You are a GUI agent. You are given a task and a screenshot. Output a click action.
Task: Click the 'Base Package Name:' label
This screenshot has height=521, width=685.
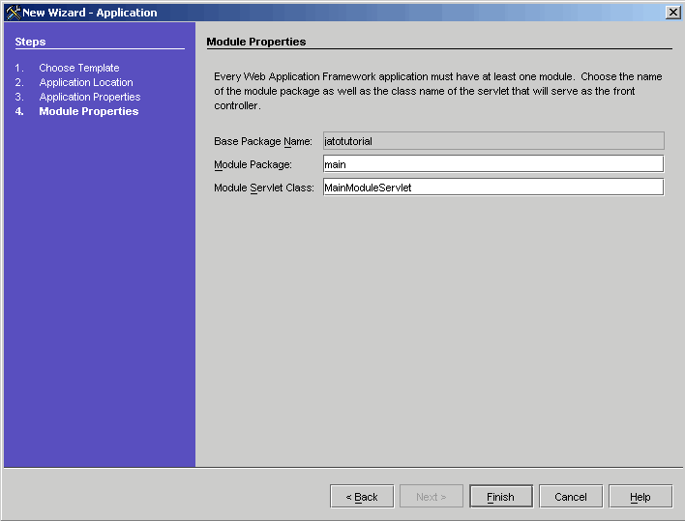[263, 141]
